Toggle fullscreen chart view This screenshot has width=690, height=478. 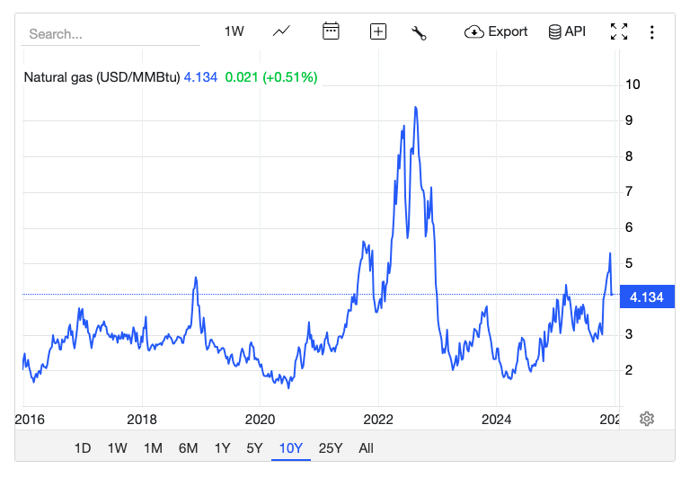tap(619, 31)
